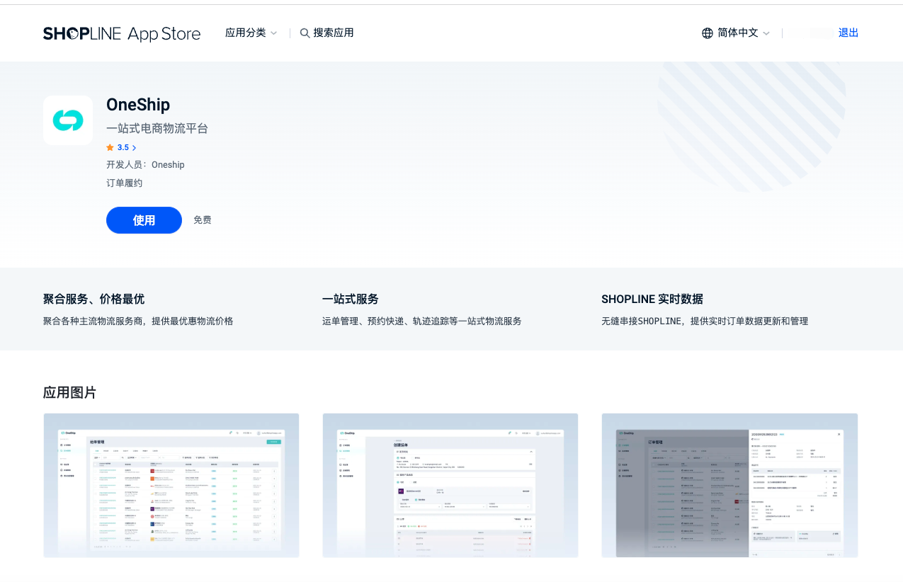Open the 3.5 rating details
Viewport: 903px width, 582px height.
click(x=121, y=147)
